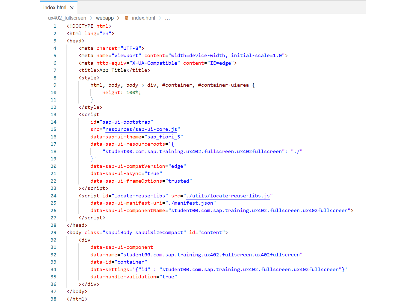Expand the breadcrumb ellipsis symbol list
Viewport: 406px width, 304px height.
pos(167,18)
